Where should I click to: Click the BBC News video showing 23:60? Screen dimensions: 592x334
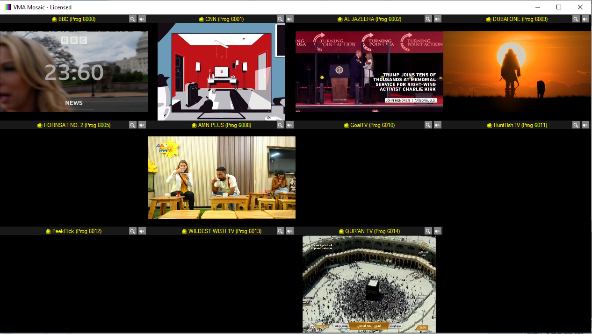point(74,71)
